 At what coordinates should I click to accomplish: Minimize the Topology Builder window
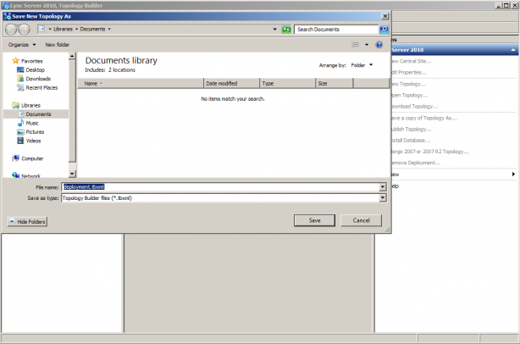tap(499, 5)
